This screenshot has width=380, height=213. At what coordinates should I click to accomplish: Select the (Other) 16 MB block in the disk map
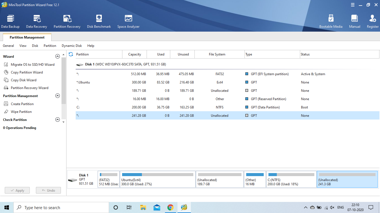point(255,179)
